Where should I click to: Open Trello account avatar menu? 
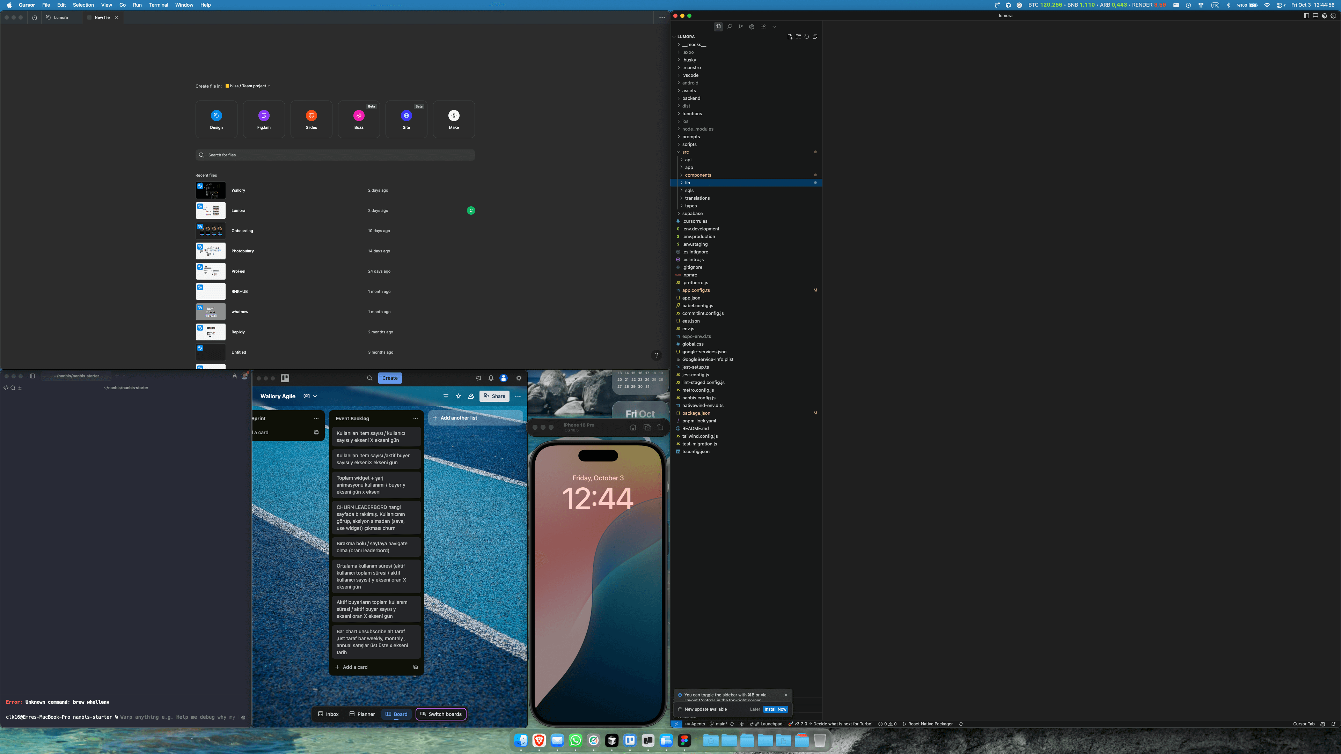[503, 378]
